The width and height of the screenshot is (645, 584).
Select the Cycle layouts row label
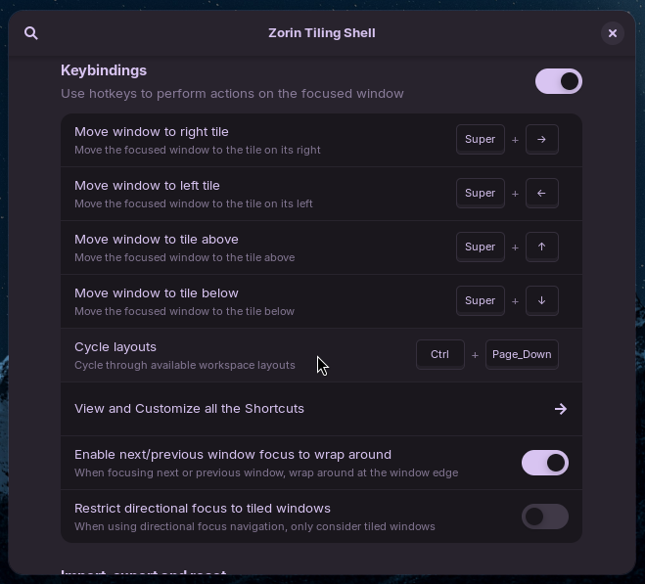[x=115, y=347]
